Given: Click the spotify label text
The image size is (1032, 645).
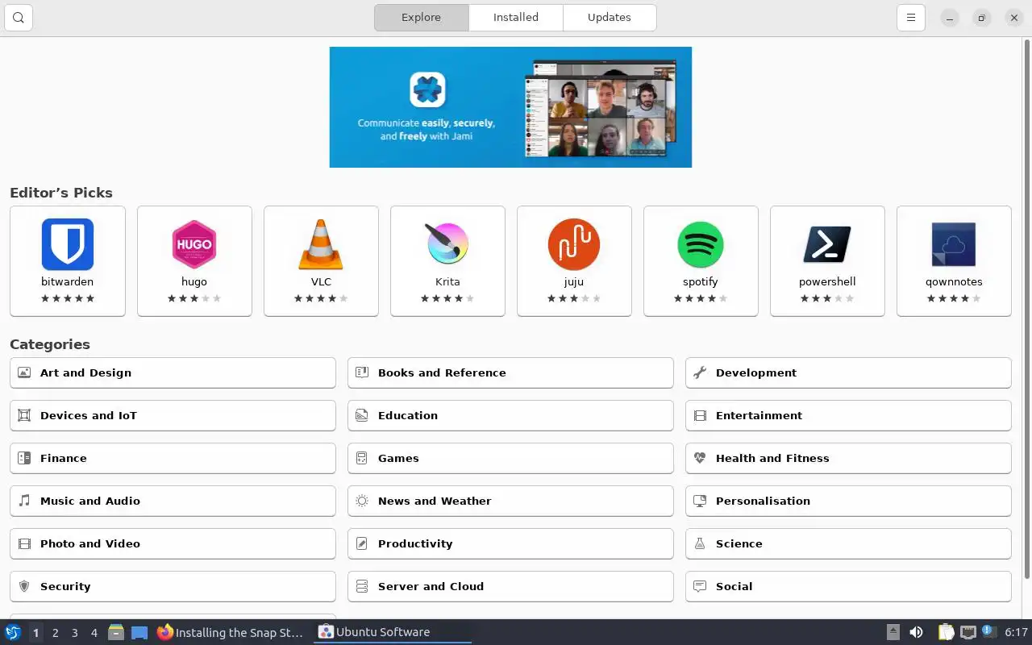Looking at the screenshot, I should (x=701, y=281).
